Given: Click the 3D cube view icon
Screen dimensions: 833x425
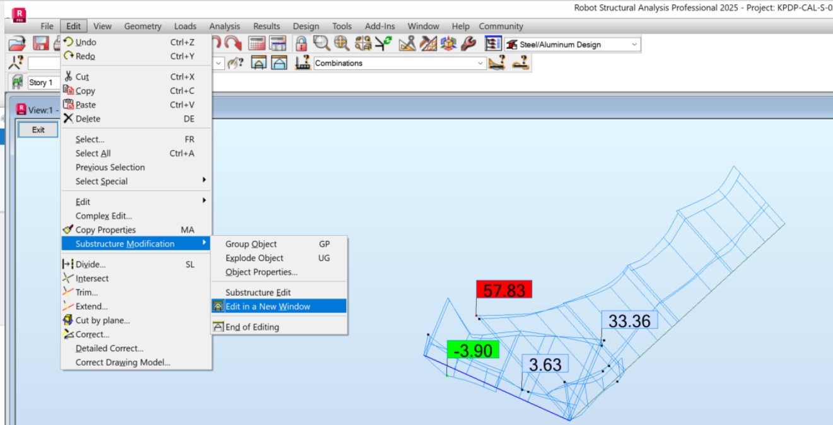Looking at the screenshot, I should (x=447, y=43).
